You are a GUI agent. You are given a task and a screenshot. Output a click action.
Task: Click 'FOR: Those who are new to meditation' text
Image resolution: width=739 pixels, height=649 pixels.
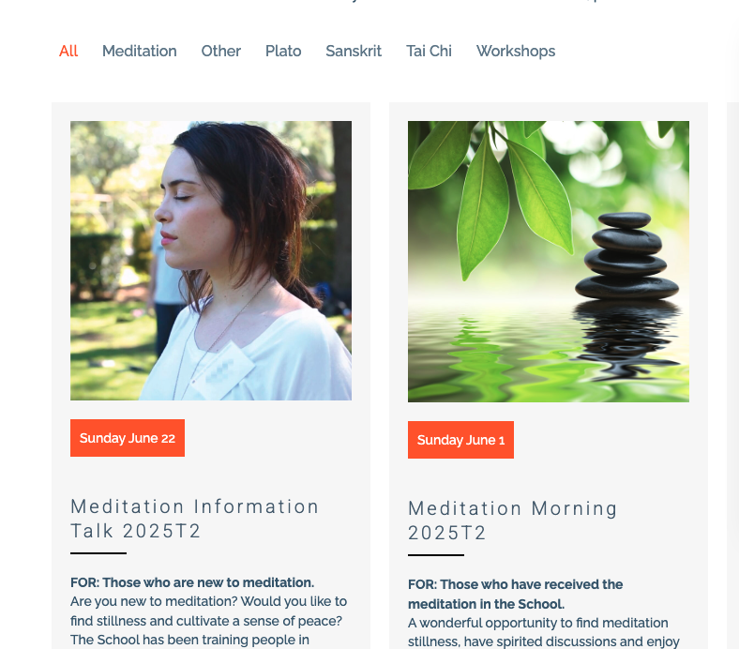tap(192, 582)
